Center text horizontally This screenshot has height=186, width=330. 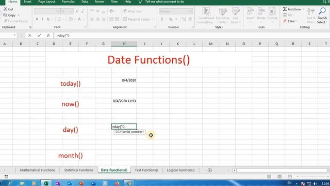[x=98, y=19]
